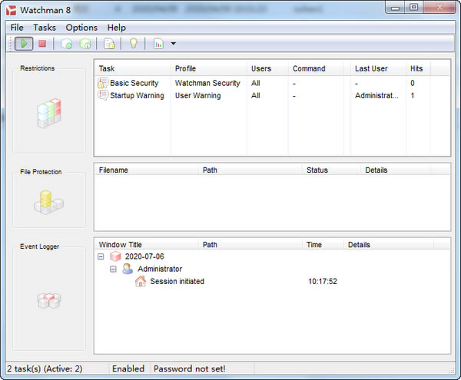Select the Startup Warning task row
Viewport: 461px width, 380px height.
click(x=136, y=95)
